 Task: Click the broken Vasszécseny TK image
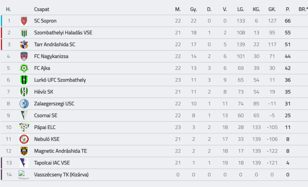[x=24, y=174]
